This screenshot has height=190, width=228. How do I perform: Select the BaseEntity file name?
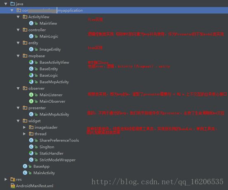[x=49, y=69]
